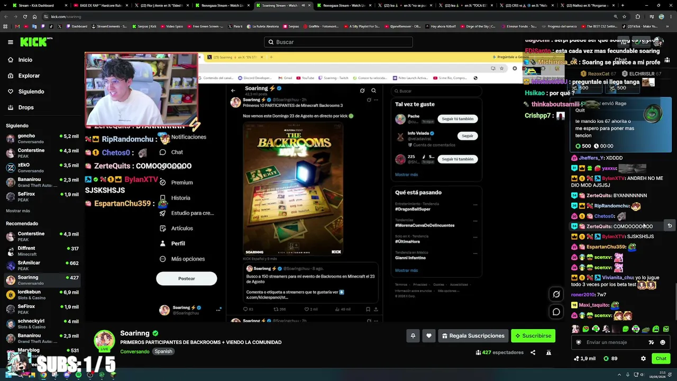
Task: Click the green Chat send button
Action: tap(661, 359)
